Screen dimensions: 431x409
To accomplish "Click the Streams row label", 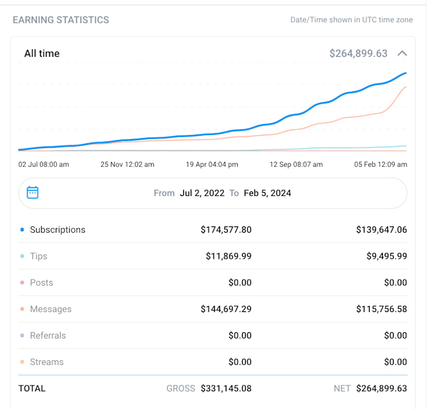I will point(47,362).
